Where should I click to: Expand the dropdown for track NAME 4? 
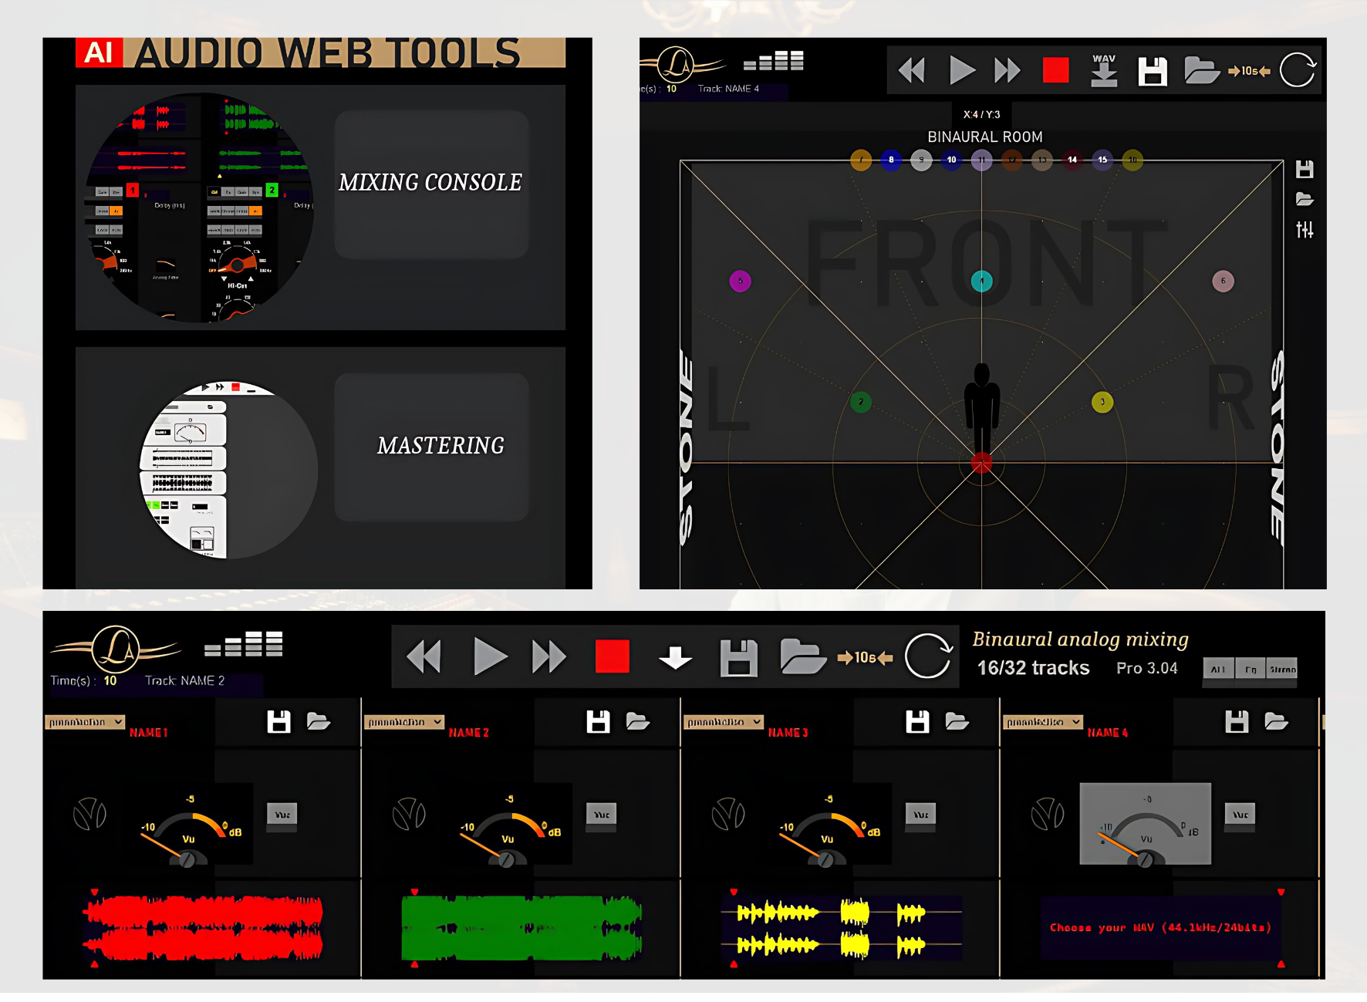click(1043, 722)
